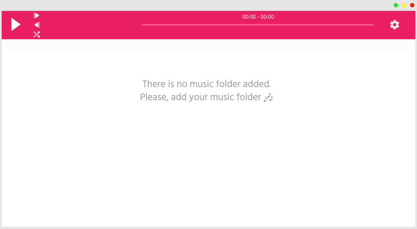Click the "Please, add your music folder" text
The image size is (417, 229).
click(201, 97)
